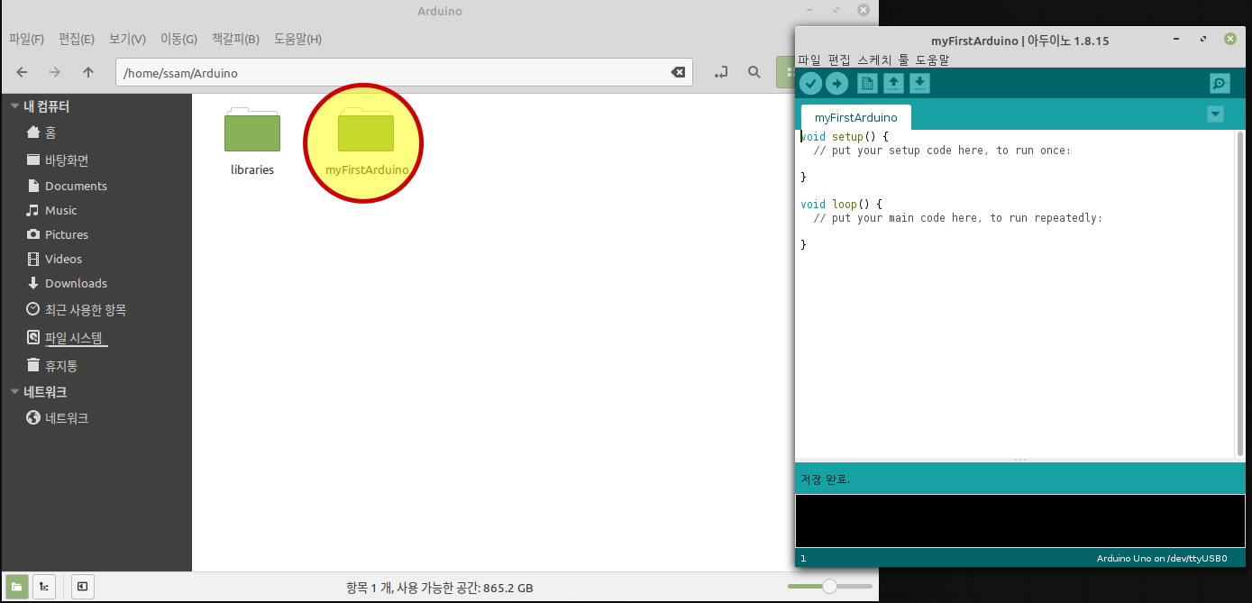The image size is (1252, 603).
Task: Select the myFirstArduino folder
Action: (367, 142)
